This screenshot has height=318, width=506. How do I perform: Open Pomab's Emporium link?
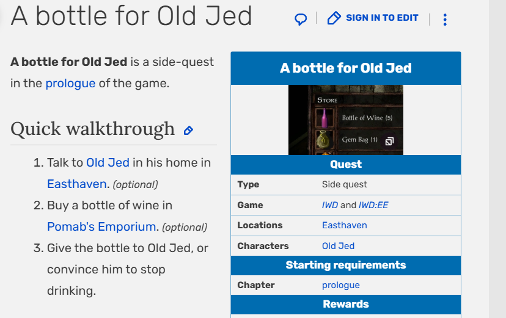pyautogui.click(x=101, y=226)
